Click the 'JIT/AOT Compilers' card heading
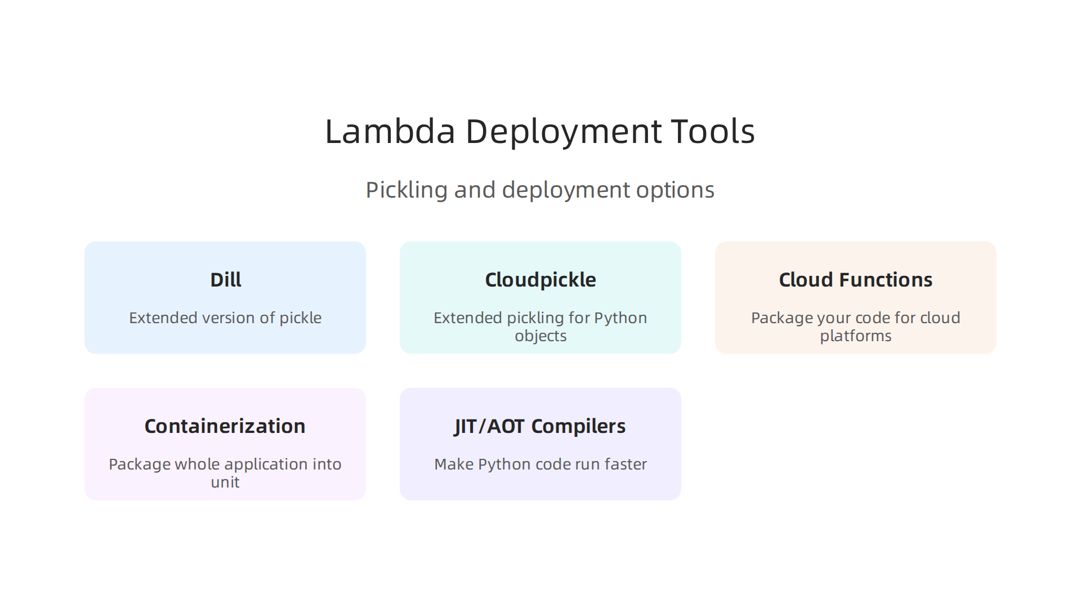The width and height of the screenshot is (1081, 608). coord(540,427)
